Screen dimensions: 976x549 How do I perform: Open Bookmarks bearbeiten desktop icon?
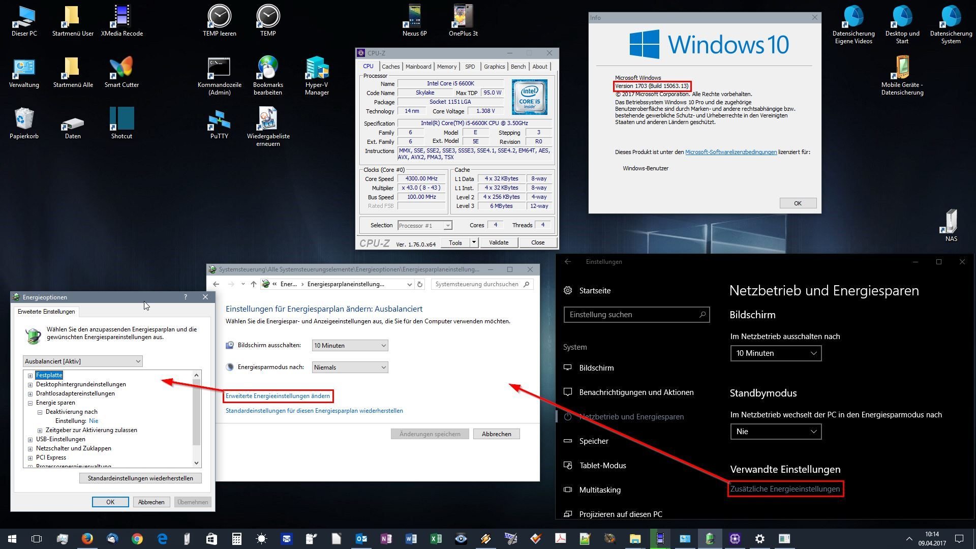click(268, 76)
